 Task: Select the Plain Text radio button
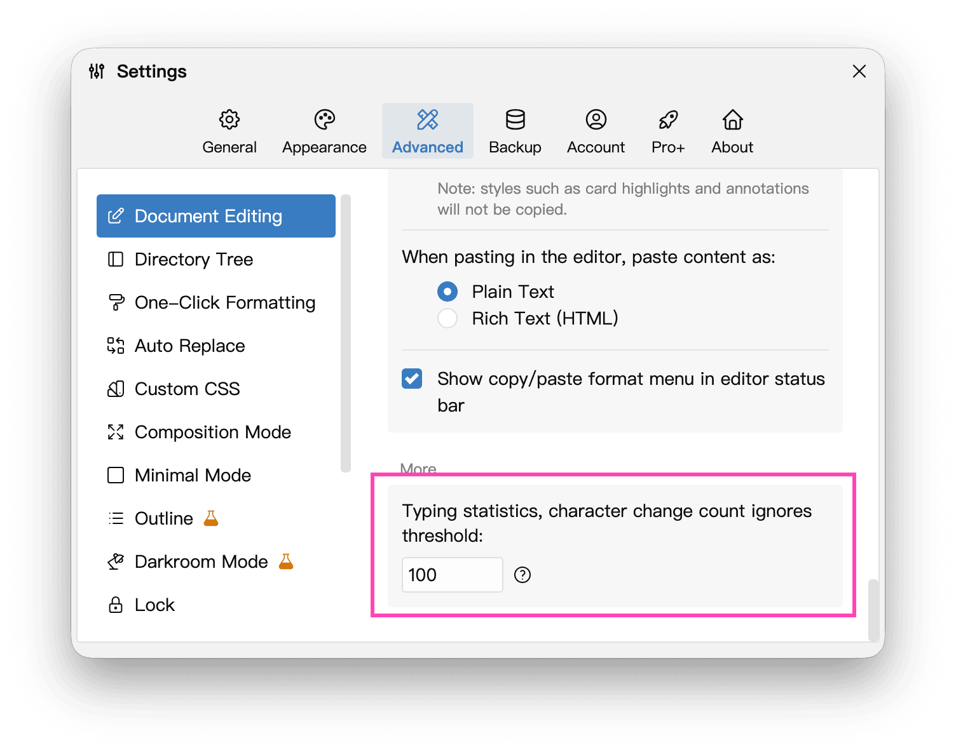pyautogui.click(x=447, y=292)
